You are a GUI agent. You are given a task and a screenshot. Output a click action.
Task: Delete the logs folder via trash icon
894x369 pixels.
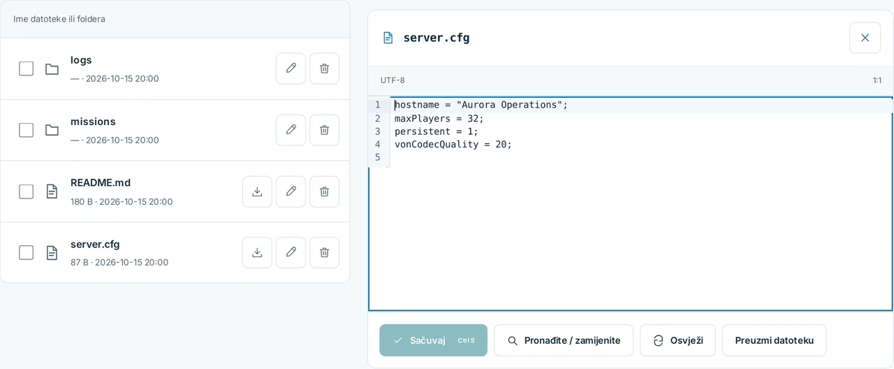pos(324,68)
